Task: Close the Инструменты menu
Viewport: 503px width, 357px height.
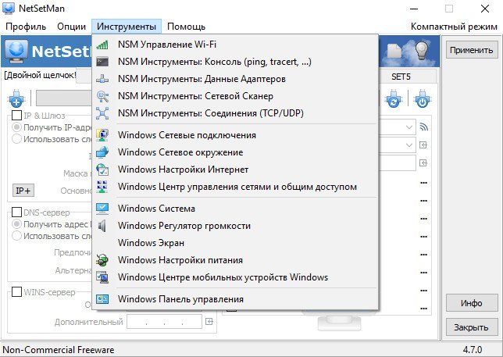Action: click(127, 27)
